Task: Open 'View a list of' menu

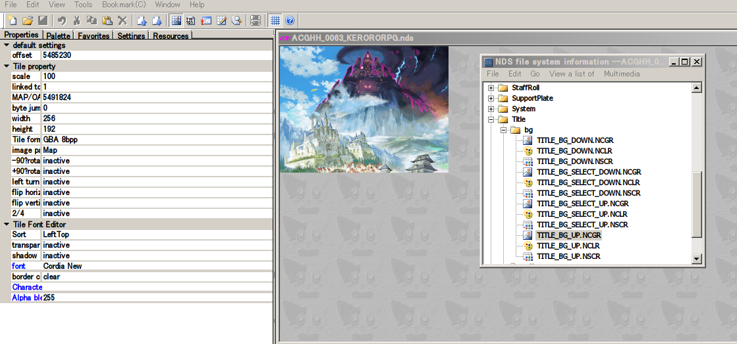Action: click(572, 74)
